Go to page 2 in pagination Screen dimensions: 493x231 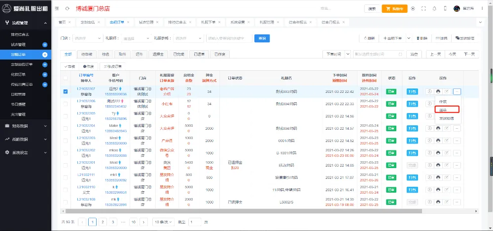point(103,222)
